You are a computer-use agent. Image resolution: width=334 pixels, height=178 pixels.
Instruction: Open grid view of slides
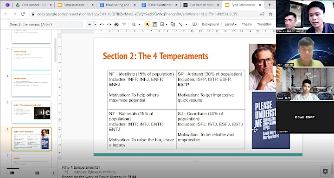(37, 173)
